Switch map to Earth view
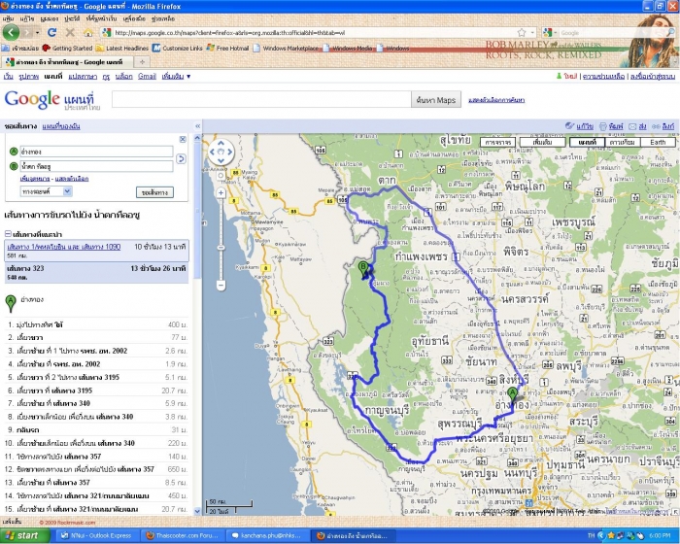The height and width of the screenshot is (544, 680). click(657, 141)
